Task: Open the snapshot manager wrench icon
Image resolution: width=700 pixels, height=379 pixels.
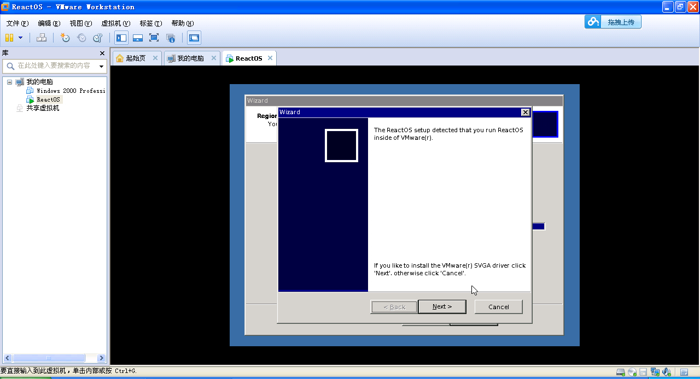Action: pos(98,38)
